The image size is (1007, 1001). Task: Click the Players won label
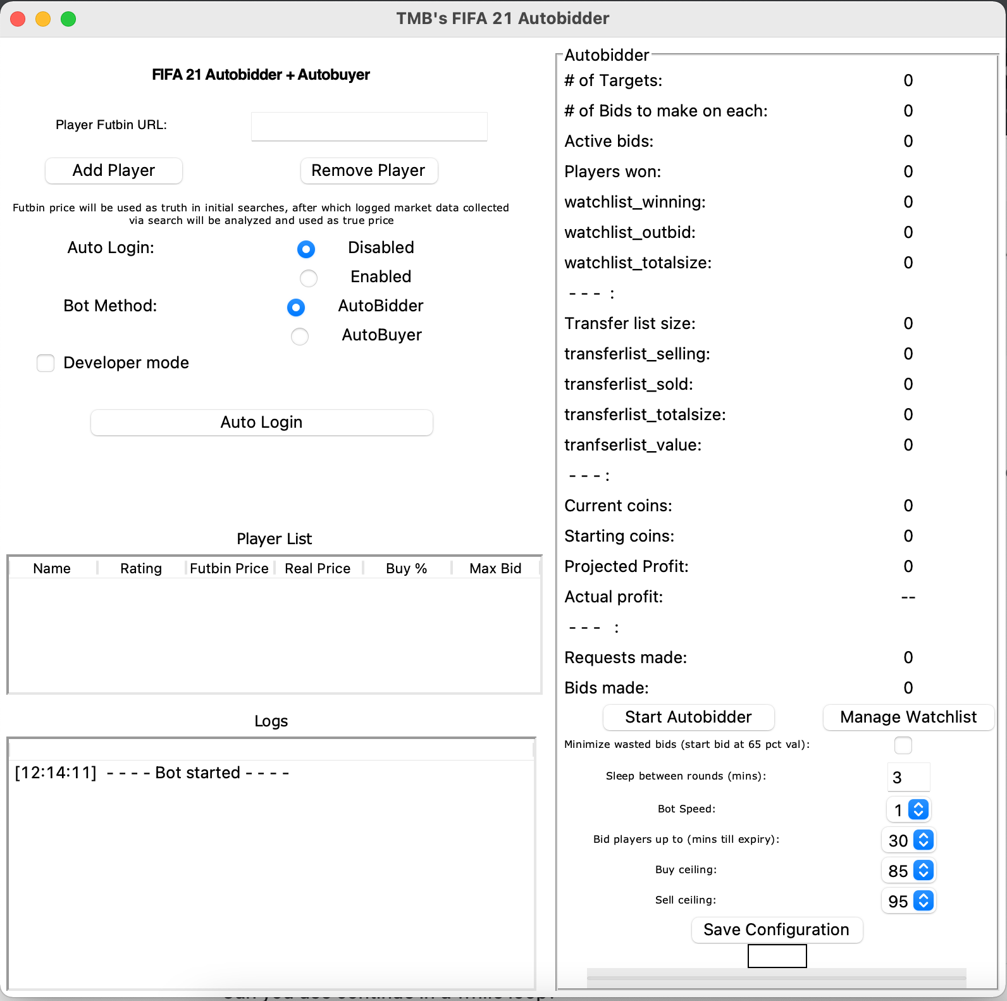(613, 172)
